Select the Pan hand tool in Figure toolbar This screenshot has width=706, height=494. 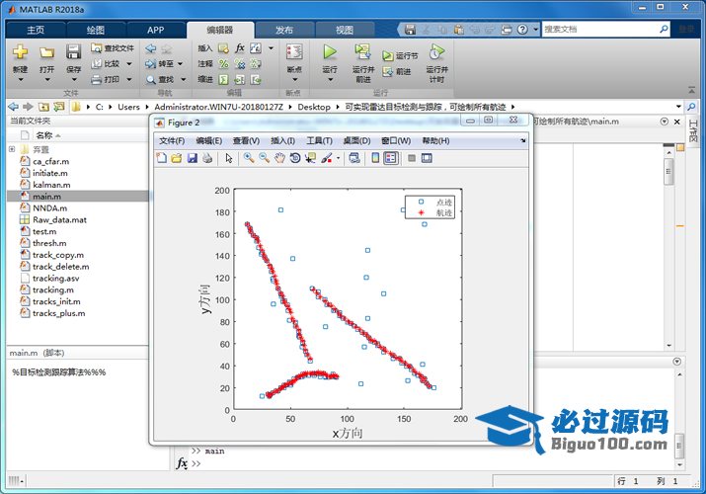(279, 158)
